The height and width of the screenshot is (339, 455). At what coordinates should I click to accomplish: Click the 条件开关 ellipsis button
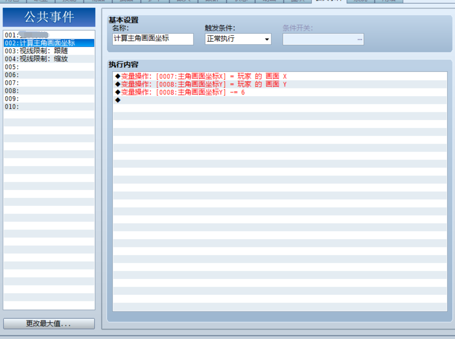pyautogui.click(x=359, y=39)
